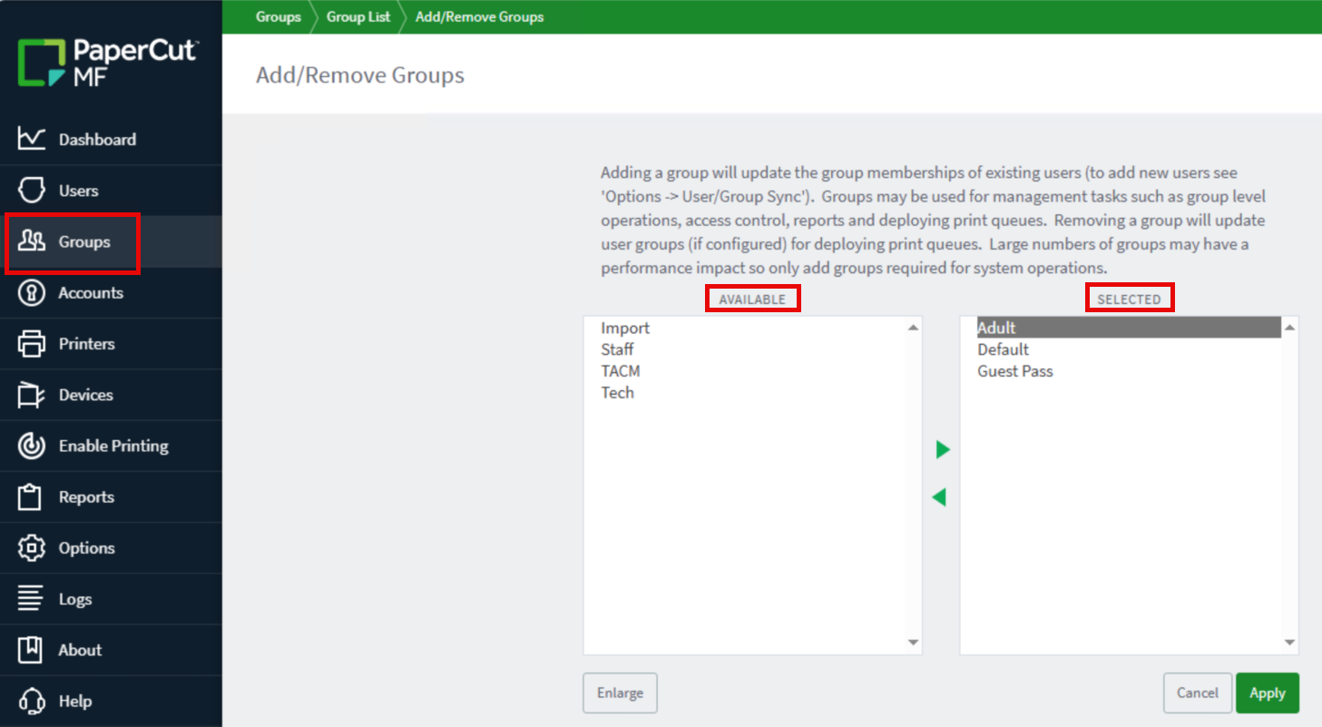Select Adult in Selected list
The image size is (1322, 727).
[x=1128, y=328]
